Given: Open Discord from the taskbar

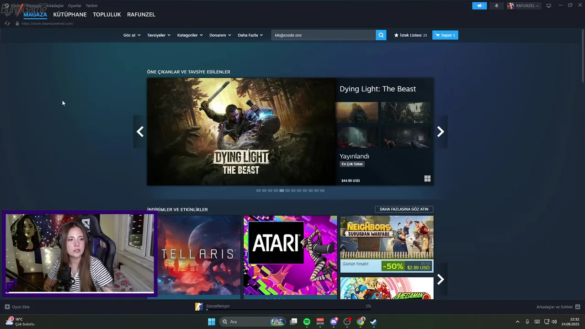Looking at the screenshot, I should coord(334,322).
